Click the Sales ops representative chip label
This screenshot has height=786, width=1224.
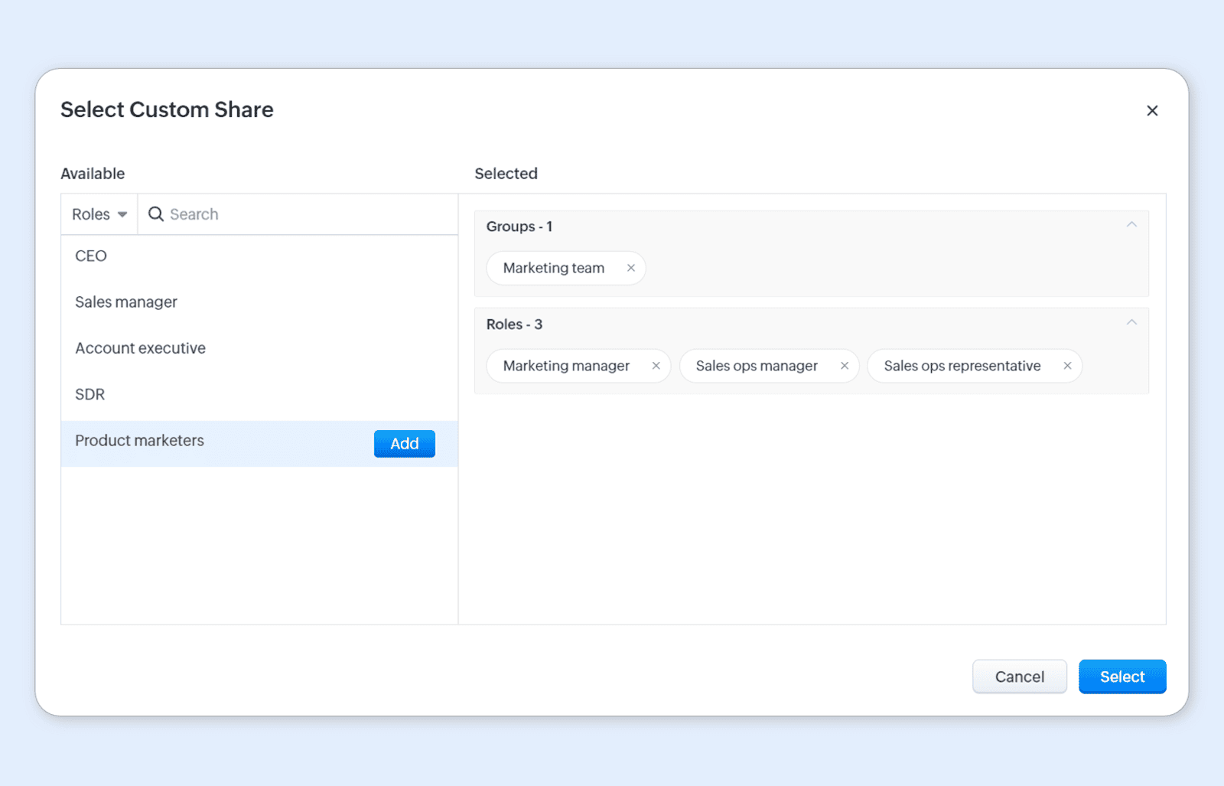962,366
